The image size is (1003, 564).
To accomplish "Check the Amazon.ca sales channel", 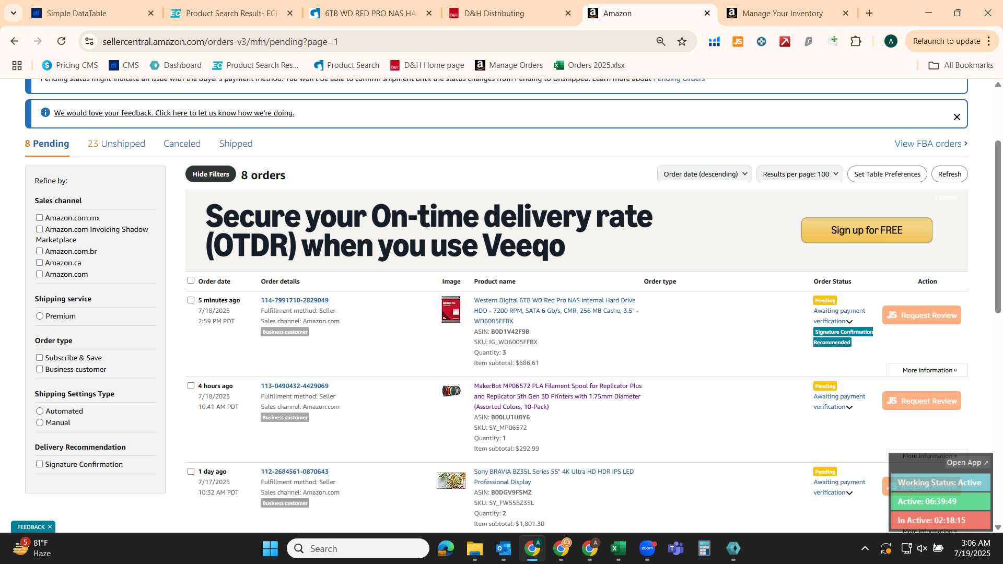I will 39,263.
